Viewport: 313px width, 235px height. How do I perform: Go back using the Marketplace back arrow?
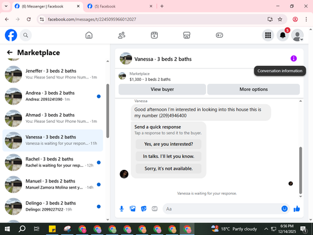pos(9,52)
